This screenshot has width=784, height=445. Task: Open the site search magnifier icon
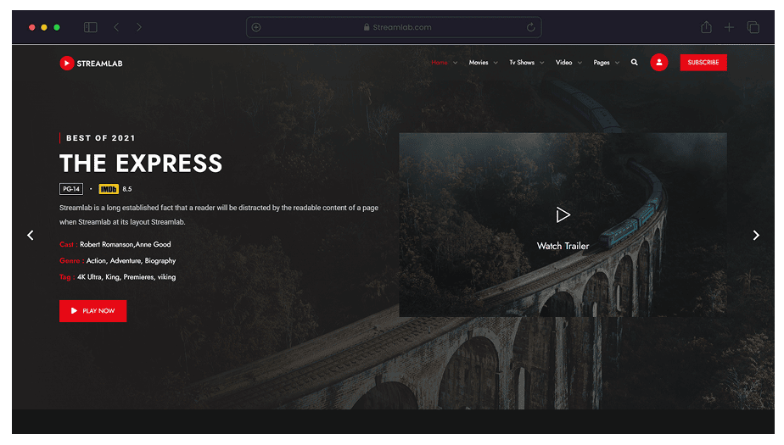(634, 63)
